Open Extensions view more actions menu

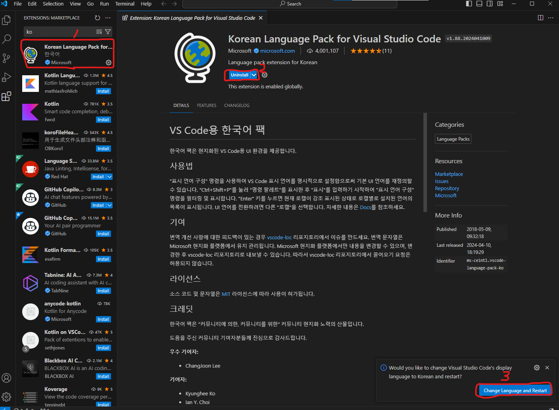click(108, 18)
